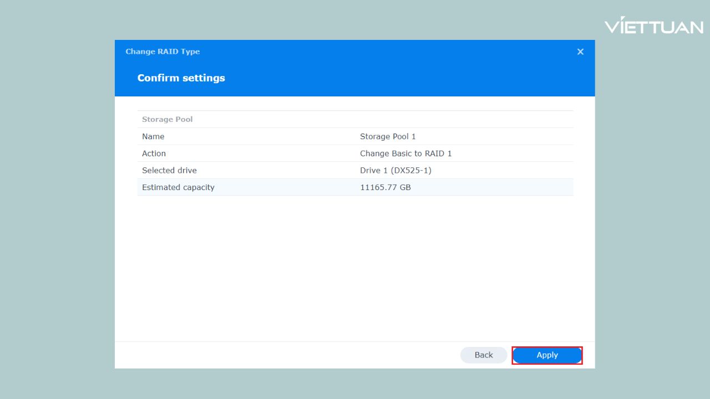The width and height of the screenshot is (710, 399).
Task: Click the dialog blue header bar
Action: [355, 66]
